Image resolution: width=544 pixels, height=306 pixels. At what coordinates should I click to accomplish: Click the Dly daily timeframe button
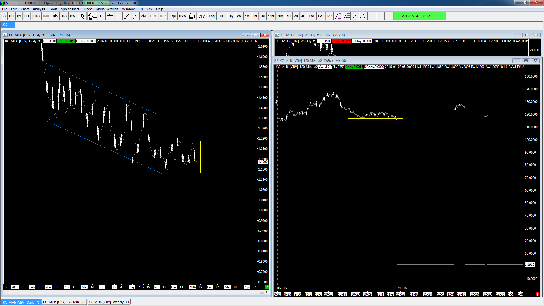pyautogui.click(x=231, y=16)
